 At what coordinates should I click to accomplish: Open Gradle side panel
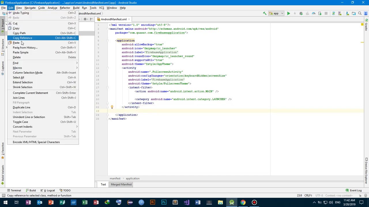[x=366, y=25]
